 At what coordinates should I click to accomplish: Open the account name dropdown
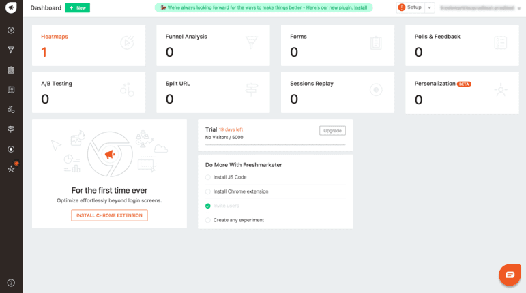pyautogui.click(x=480, y=7)
